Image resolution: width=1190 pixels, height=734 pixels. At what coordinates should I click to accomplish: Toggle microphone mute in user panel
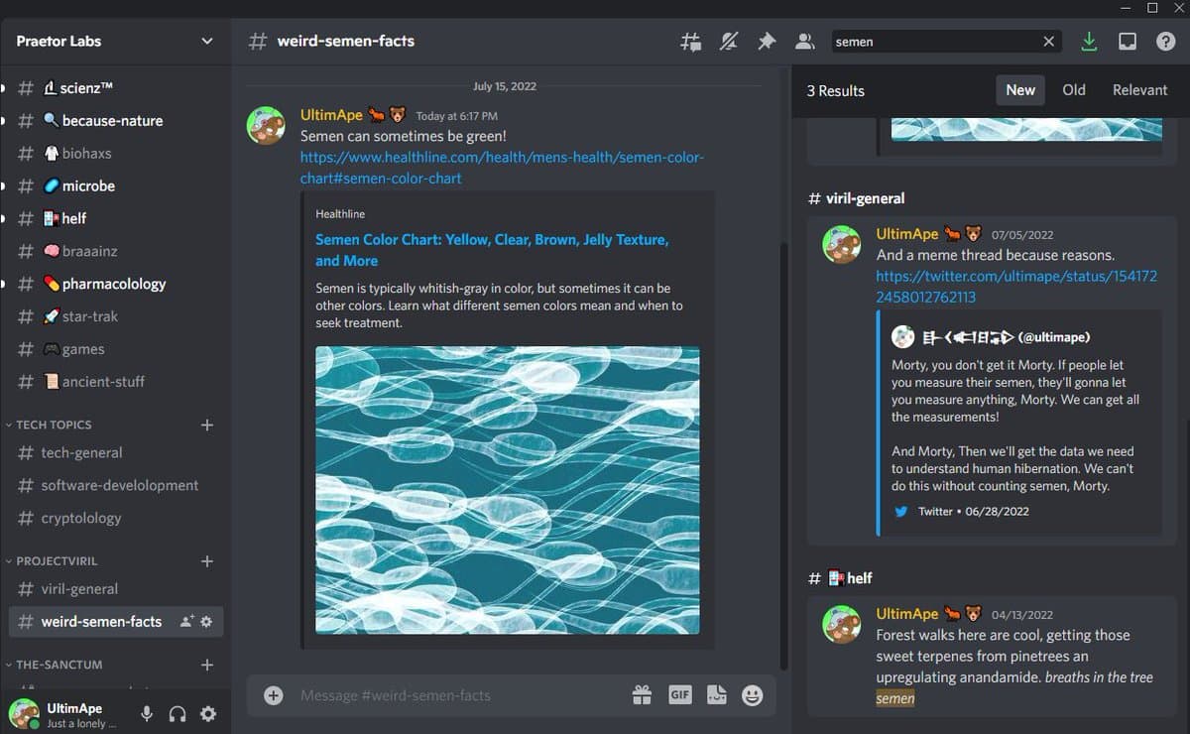click(x=147, y=714)
